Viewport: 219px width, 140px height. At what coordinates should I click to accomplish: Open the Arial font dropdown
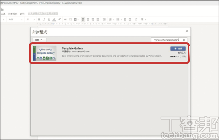[x=15, y=19]
